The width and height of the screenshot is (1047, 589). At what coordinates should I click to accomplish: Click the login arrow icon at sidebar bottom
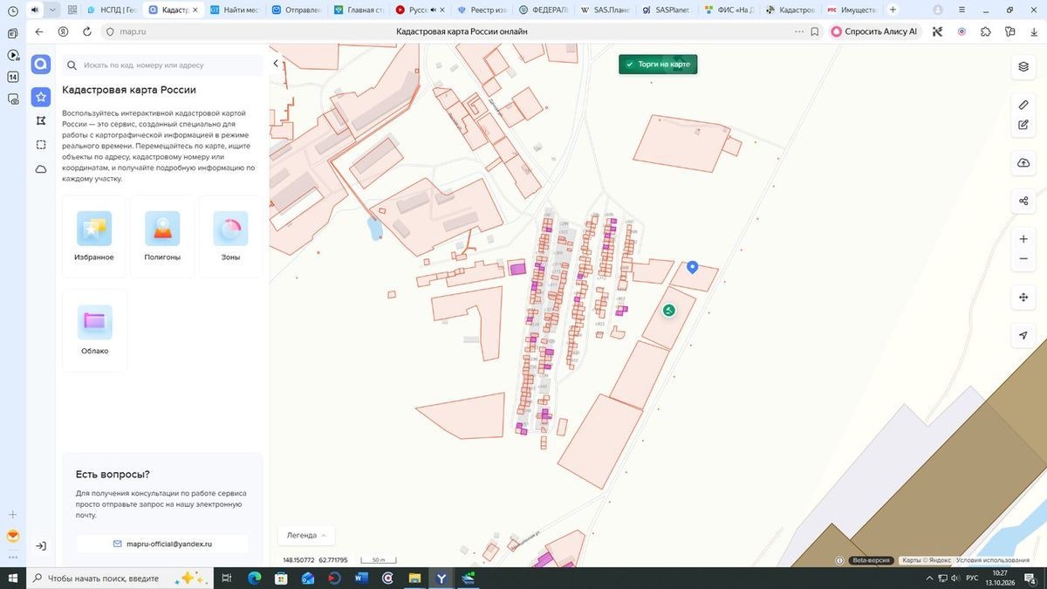(x=41, y=546)
